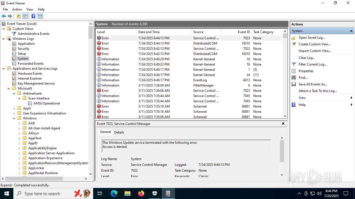The width and height of the screenshot is (355, 199).
Task: Click the Forward arrow toolbar icon
Action: pos(10,16)
